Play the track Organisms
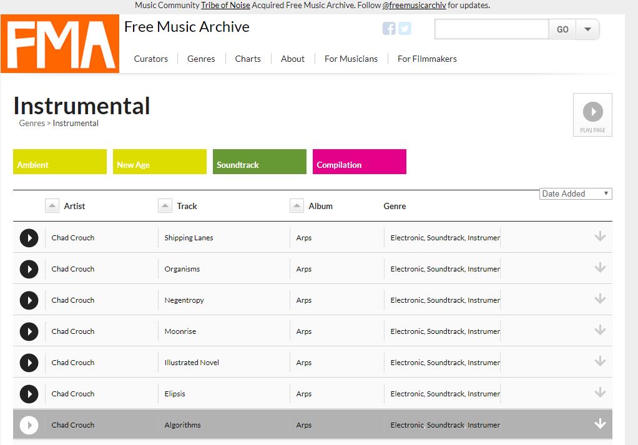 pos(29,269)
